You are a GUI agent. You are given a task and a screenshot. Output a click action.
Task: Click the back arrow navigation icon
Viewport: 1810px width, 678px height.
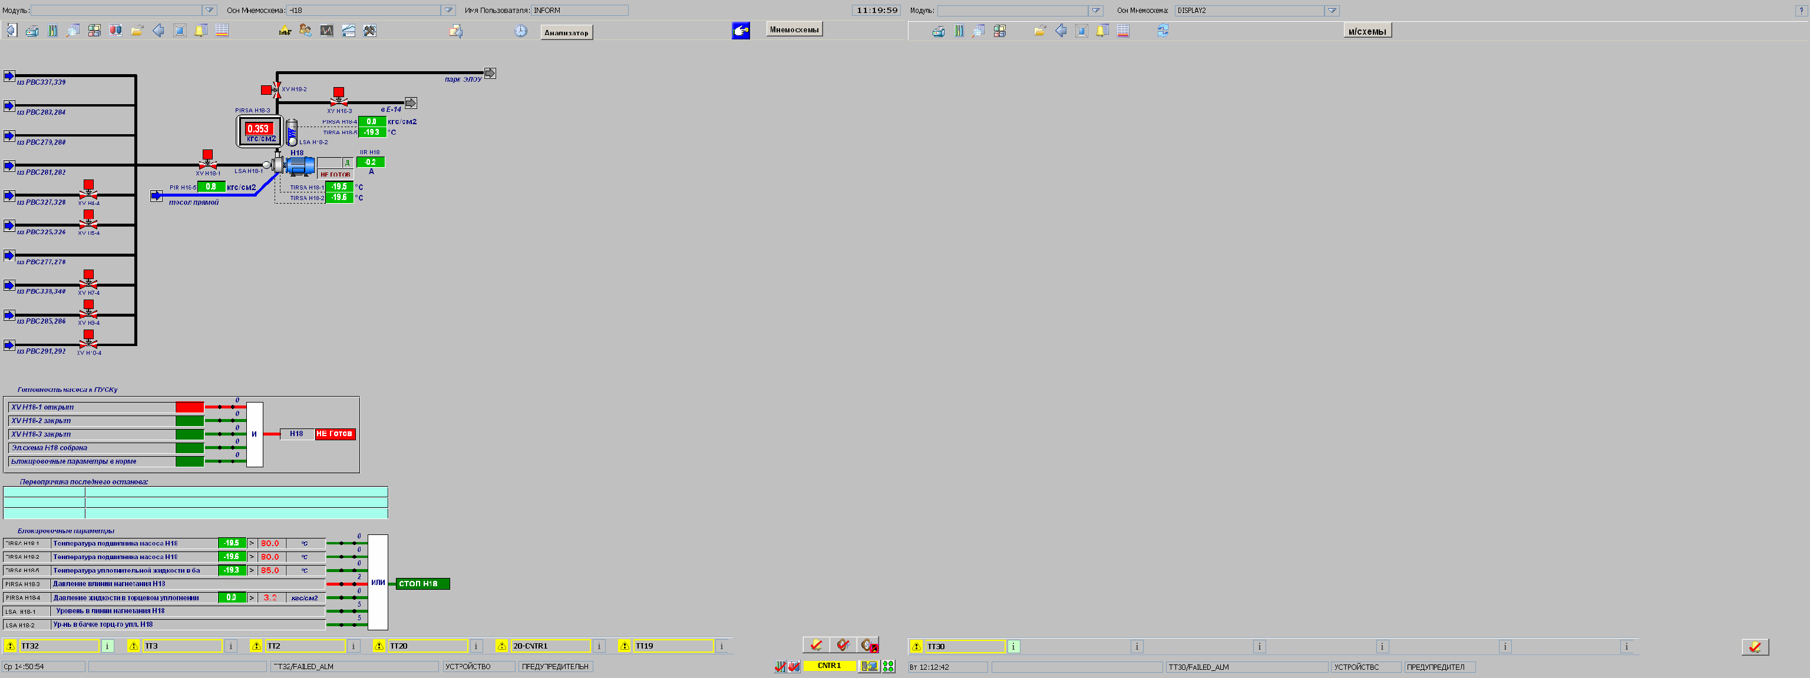click(x=158, y=31)
